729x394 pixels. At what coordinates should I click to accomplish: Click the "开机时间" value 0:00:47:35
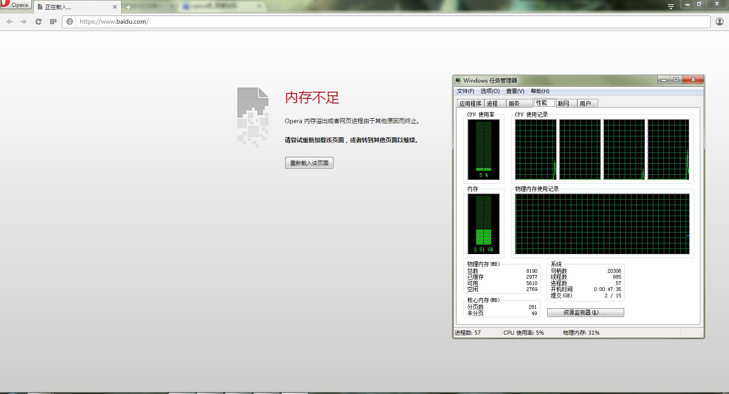click(607, 289)
